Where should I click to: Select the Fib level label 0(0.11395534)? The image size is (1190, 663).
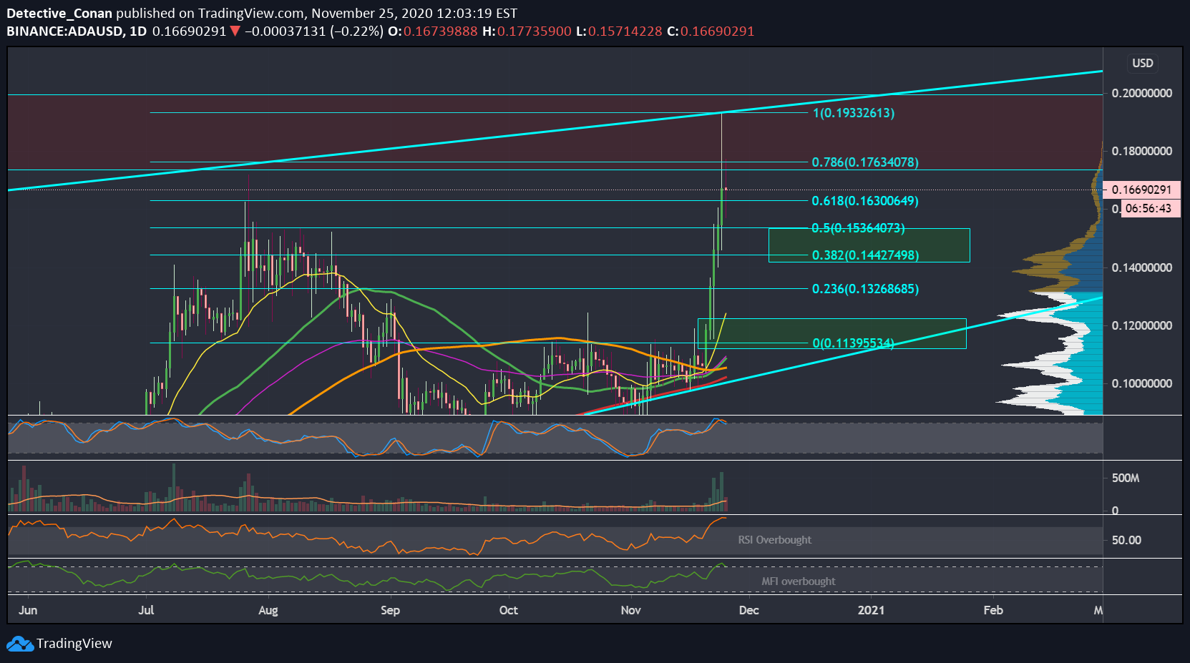(x=853, y=343)
